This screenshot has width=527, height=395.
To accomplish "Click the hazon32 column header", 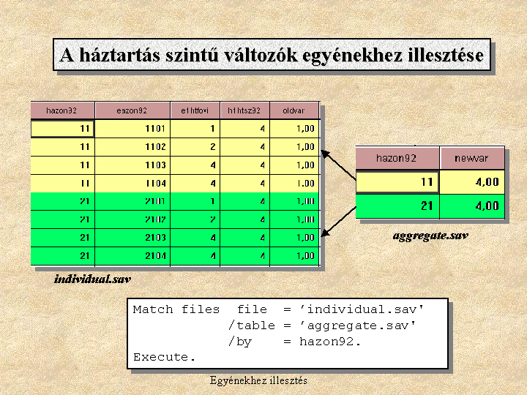I will 62,110.
